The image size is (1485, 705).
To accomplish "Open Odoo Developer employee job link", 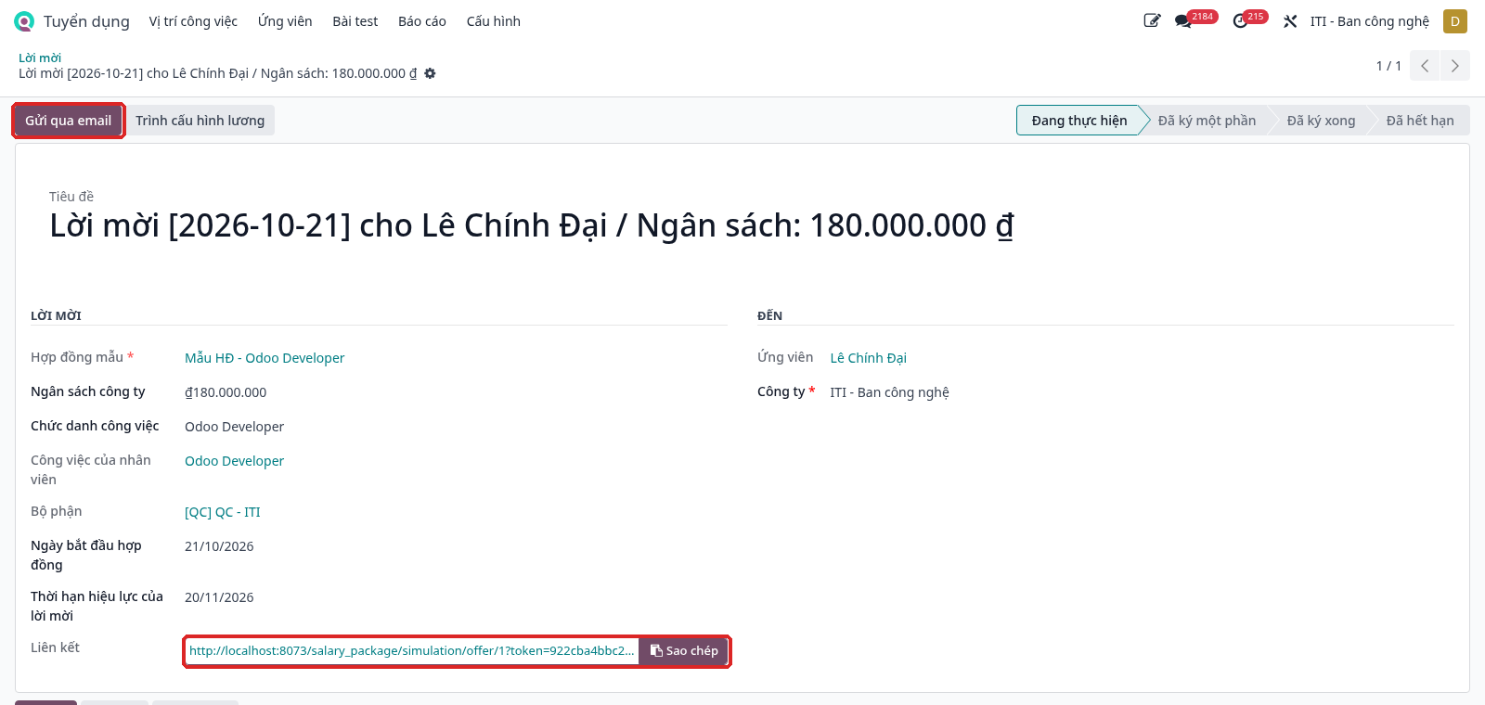I will [x=234, y=461].
